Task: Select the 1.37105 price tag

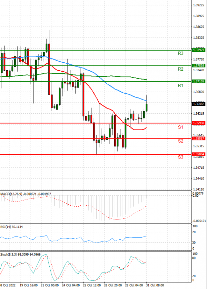Action: tap(198, 81)
